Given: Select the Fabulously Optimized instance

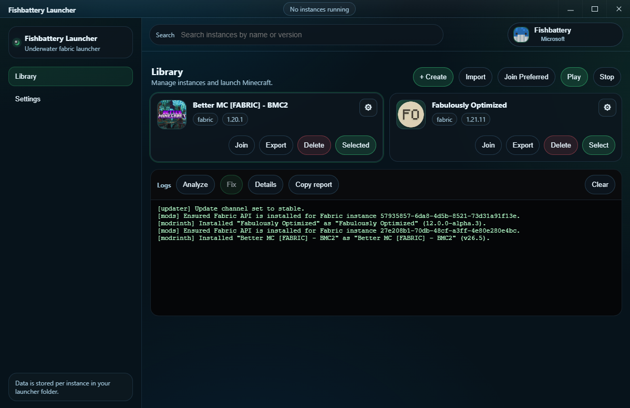Looking at the screenshot, I should [x=598, y=145].
